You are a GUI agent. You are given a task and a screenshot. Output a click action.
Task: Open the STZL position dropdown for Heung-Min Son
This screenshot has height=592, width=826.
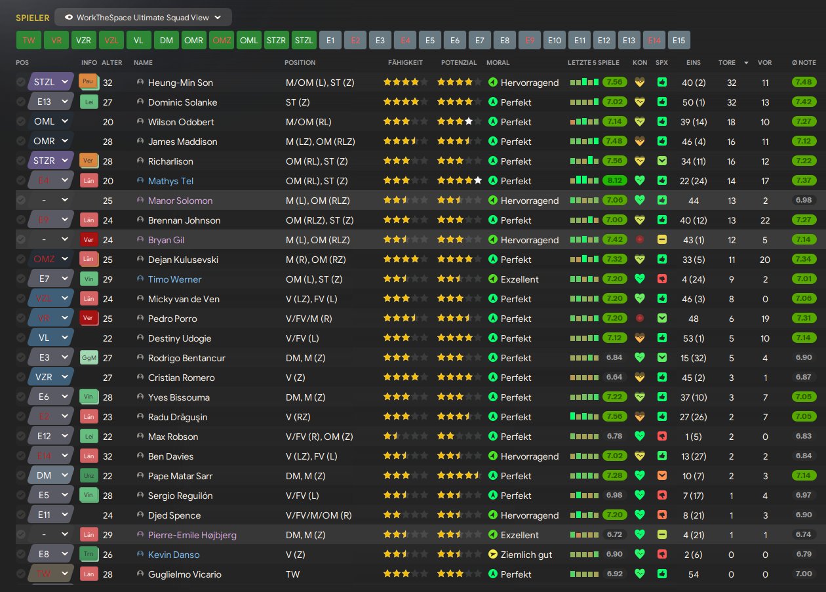click(51, 83)
